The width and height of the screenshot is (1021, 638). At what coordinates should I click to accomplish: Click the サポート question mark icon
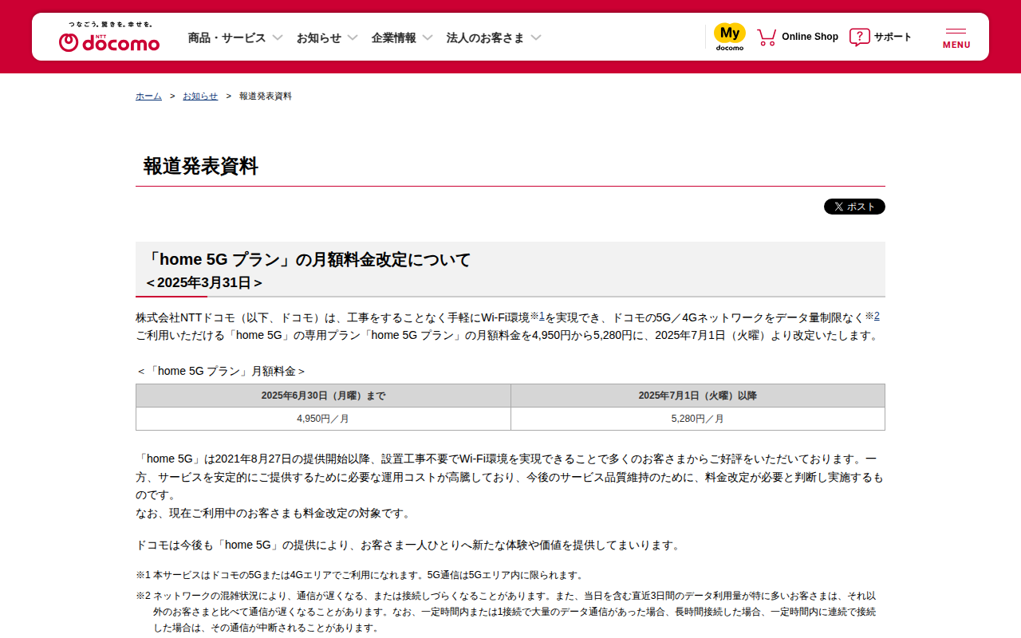[859, 37]
